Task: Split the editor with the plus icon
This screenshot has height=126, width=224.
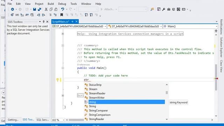Action: (216, 31)
